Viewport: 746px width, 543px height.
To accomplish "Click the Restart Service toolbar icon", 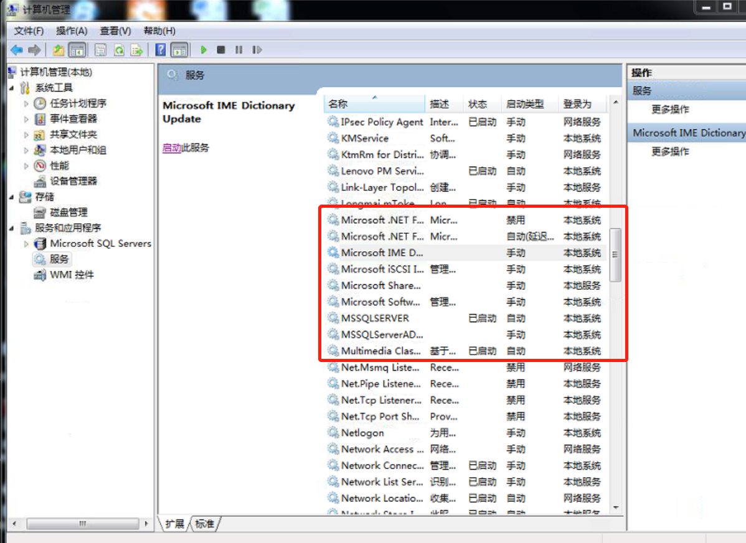I will [x=257, y=50].
